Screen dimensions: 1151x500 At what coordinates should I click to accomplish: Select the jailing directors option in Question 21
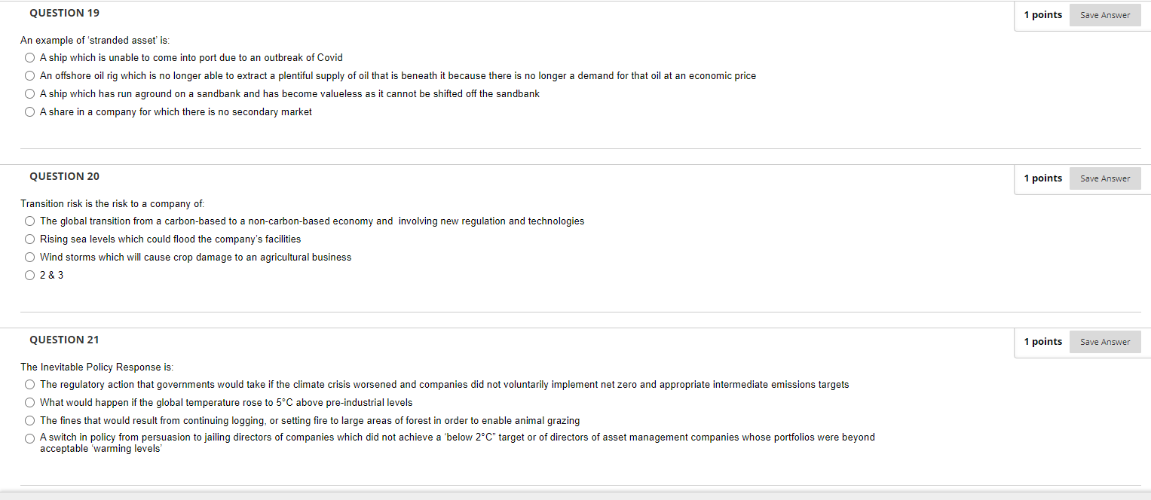click(x=29, y=438)
